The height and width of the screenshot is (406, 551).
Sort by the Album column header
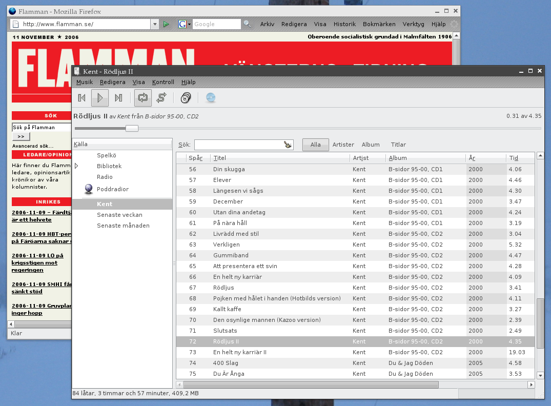click(x=425, y=158)
